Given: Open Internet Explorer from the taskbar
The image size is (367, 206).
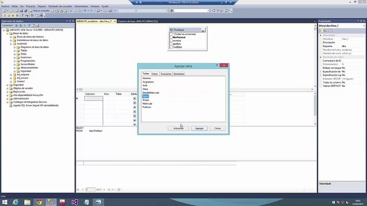Looking at the screenshot, I should (15, 202).
